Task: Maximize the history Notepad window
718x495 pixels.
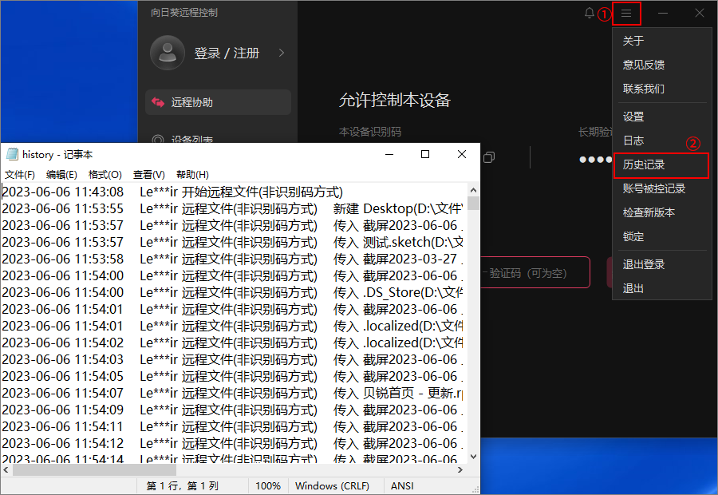Action: [425, 154]
